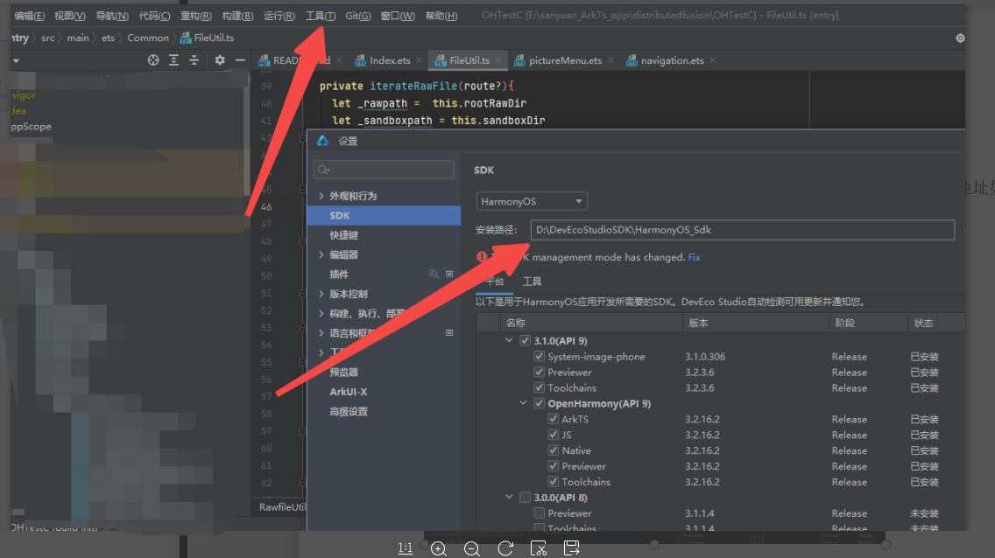Expand 版本控制 settings category
The image size is (995, 558).
pyautogui.click(x=321, y=294)
